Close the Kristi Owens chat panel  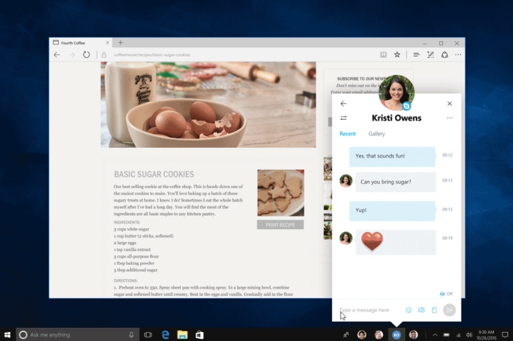pos(449,103)
